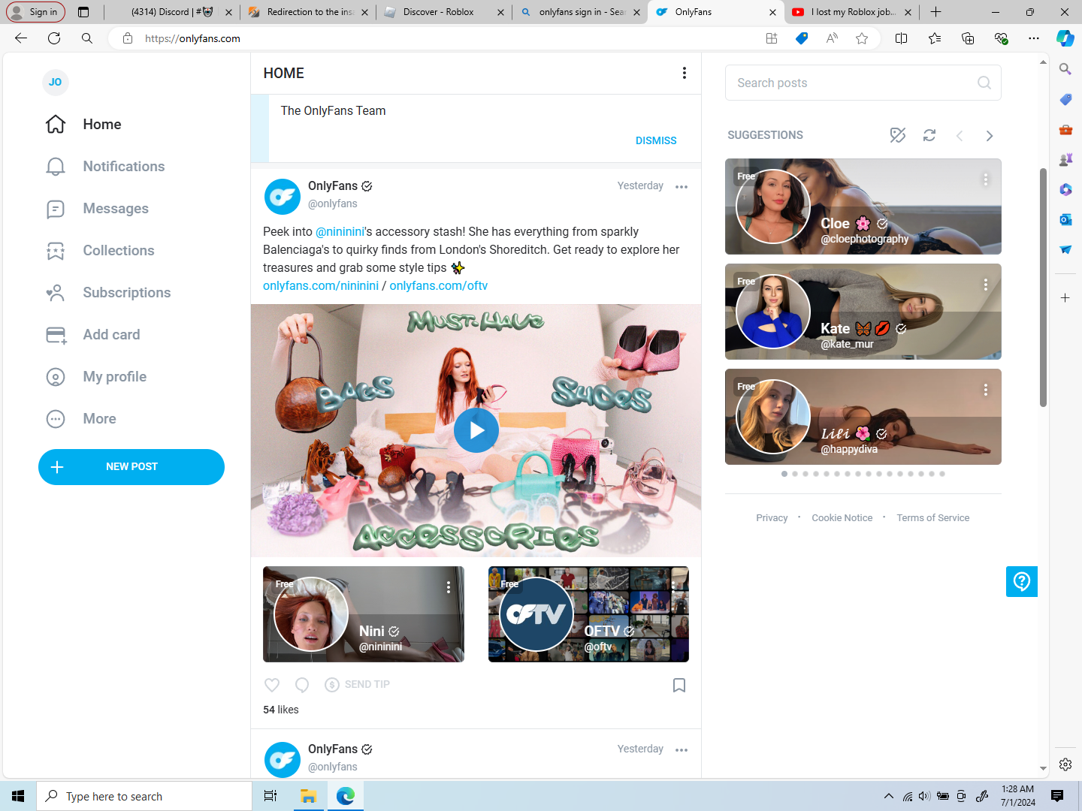This screenshot has height=811, width=1082.
Task: Switch to onlyfans sign in search tab
Action: coord(580,12)
